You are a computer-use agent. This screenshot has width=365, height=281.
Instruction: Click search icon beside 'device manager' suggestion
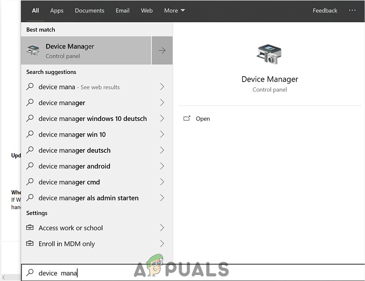pyautogui.click(x=30, y=102)
